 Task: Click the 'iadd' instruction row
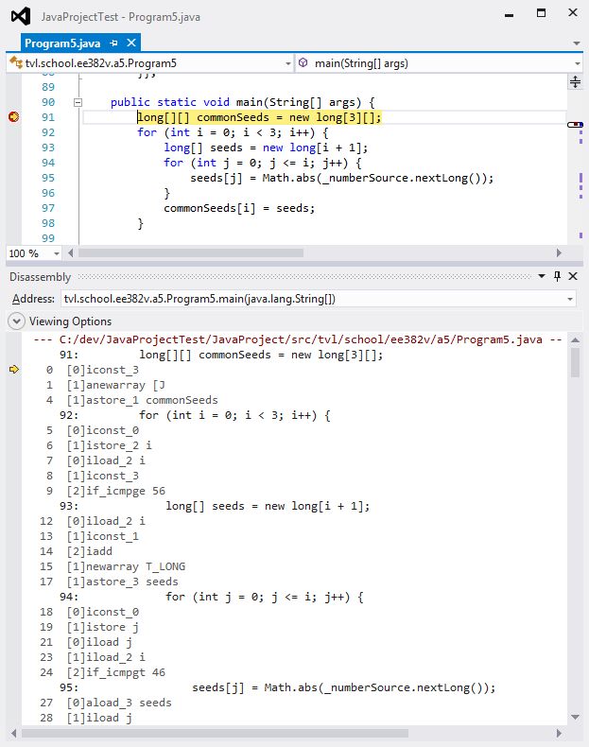pyautogui.click(x=90, y=551)
